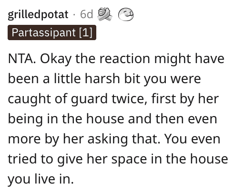Click the word NTA in the comment

[x=22, y=59]
